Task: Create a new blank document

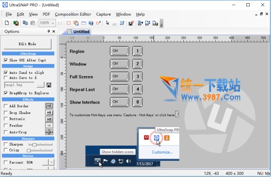Action: tap(7, 23)
